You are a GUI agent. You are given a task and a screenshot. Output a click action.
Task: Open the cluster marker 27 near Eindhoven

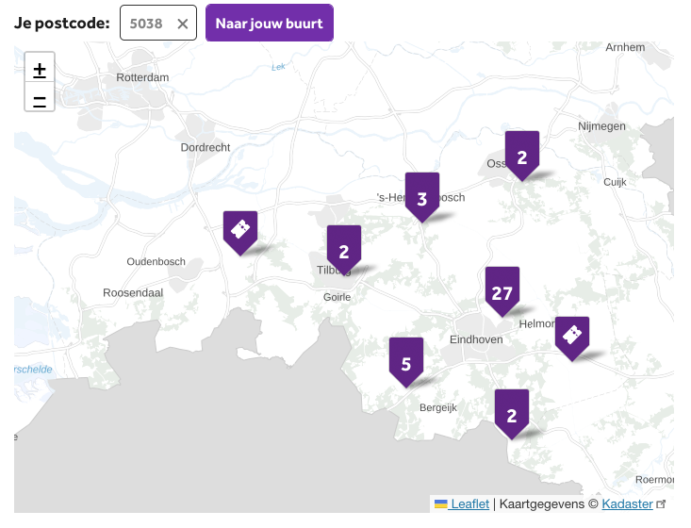(502, 291)
